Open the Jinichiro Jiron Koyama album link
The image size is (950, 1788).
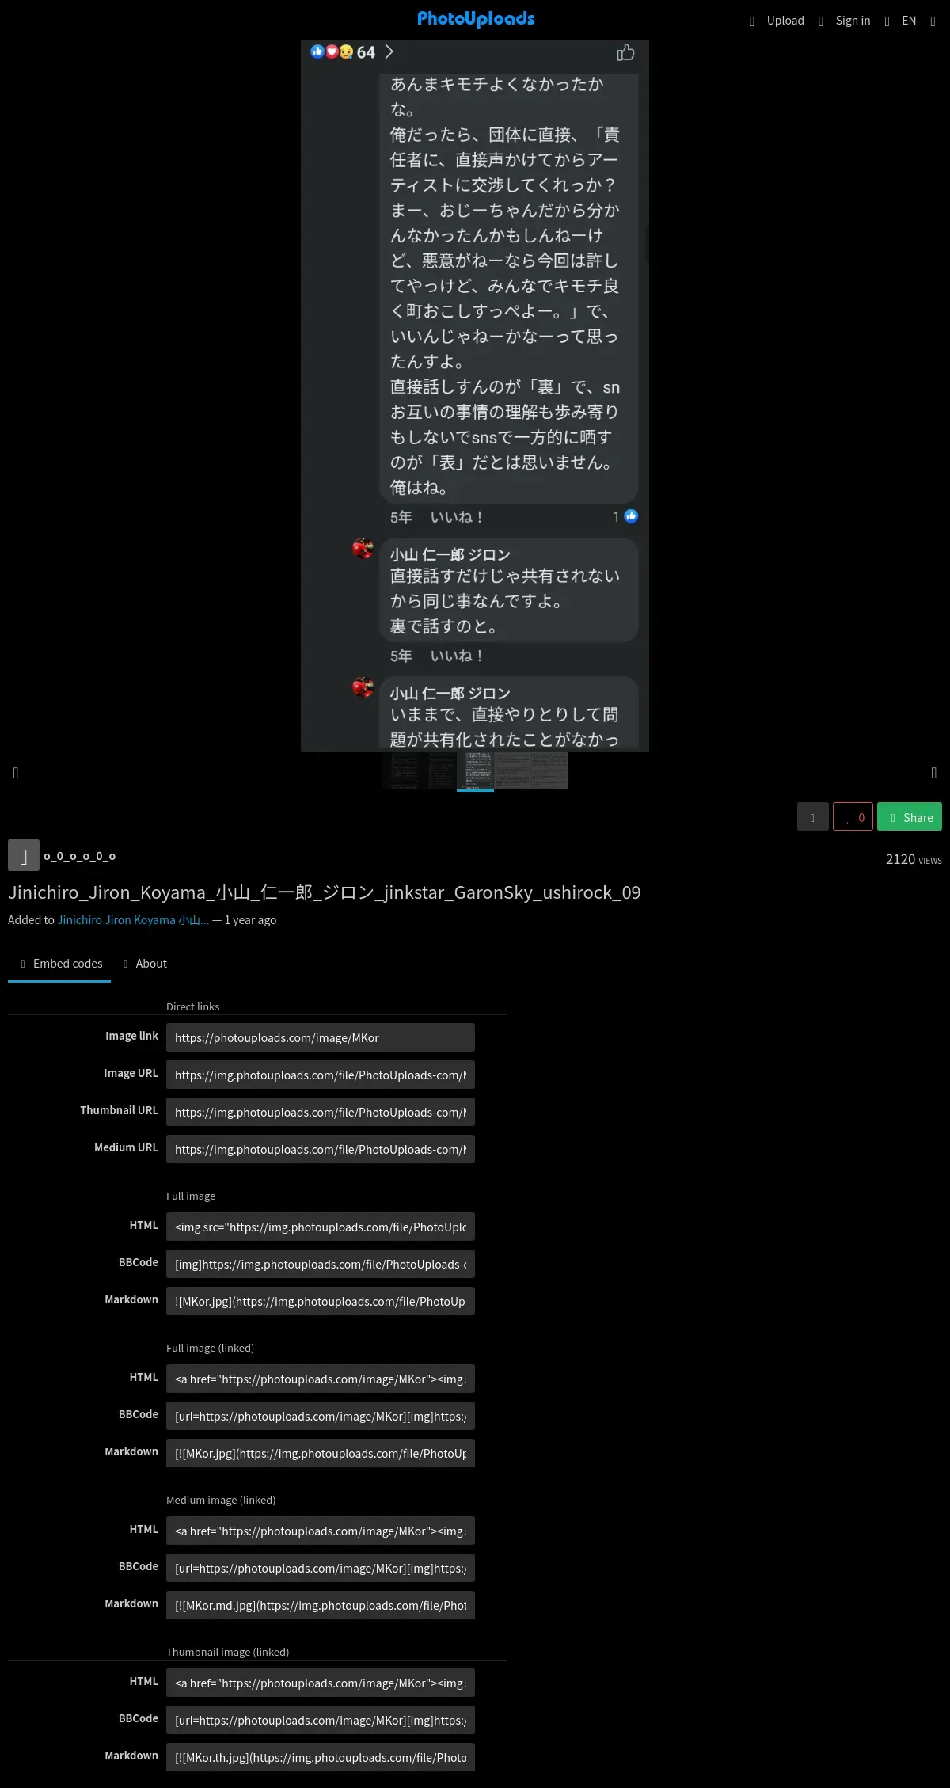(133, 920)
